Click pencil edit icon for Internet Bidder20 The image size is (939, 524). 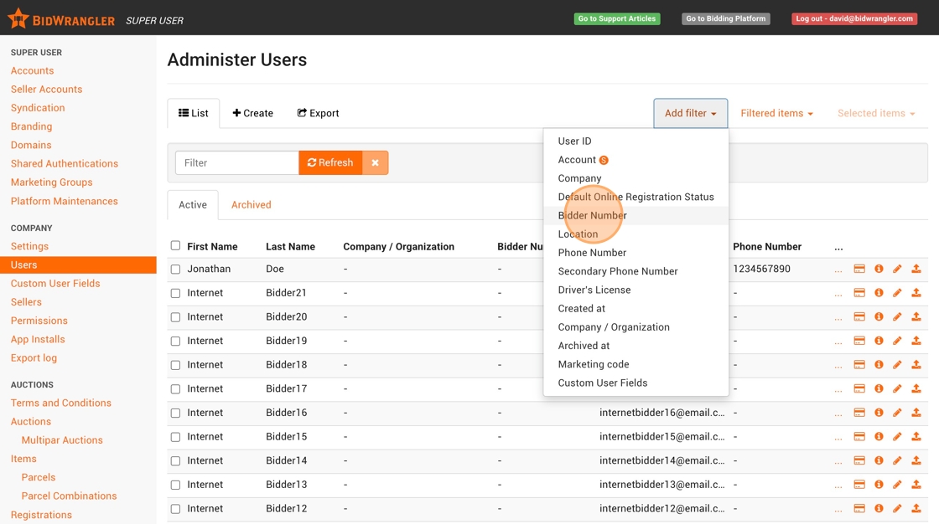tap(897, 317)
